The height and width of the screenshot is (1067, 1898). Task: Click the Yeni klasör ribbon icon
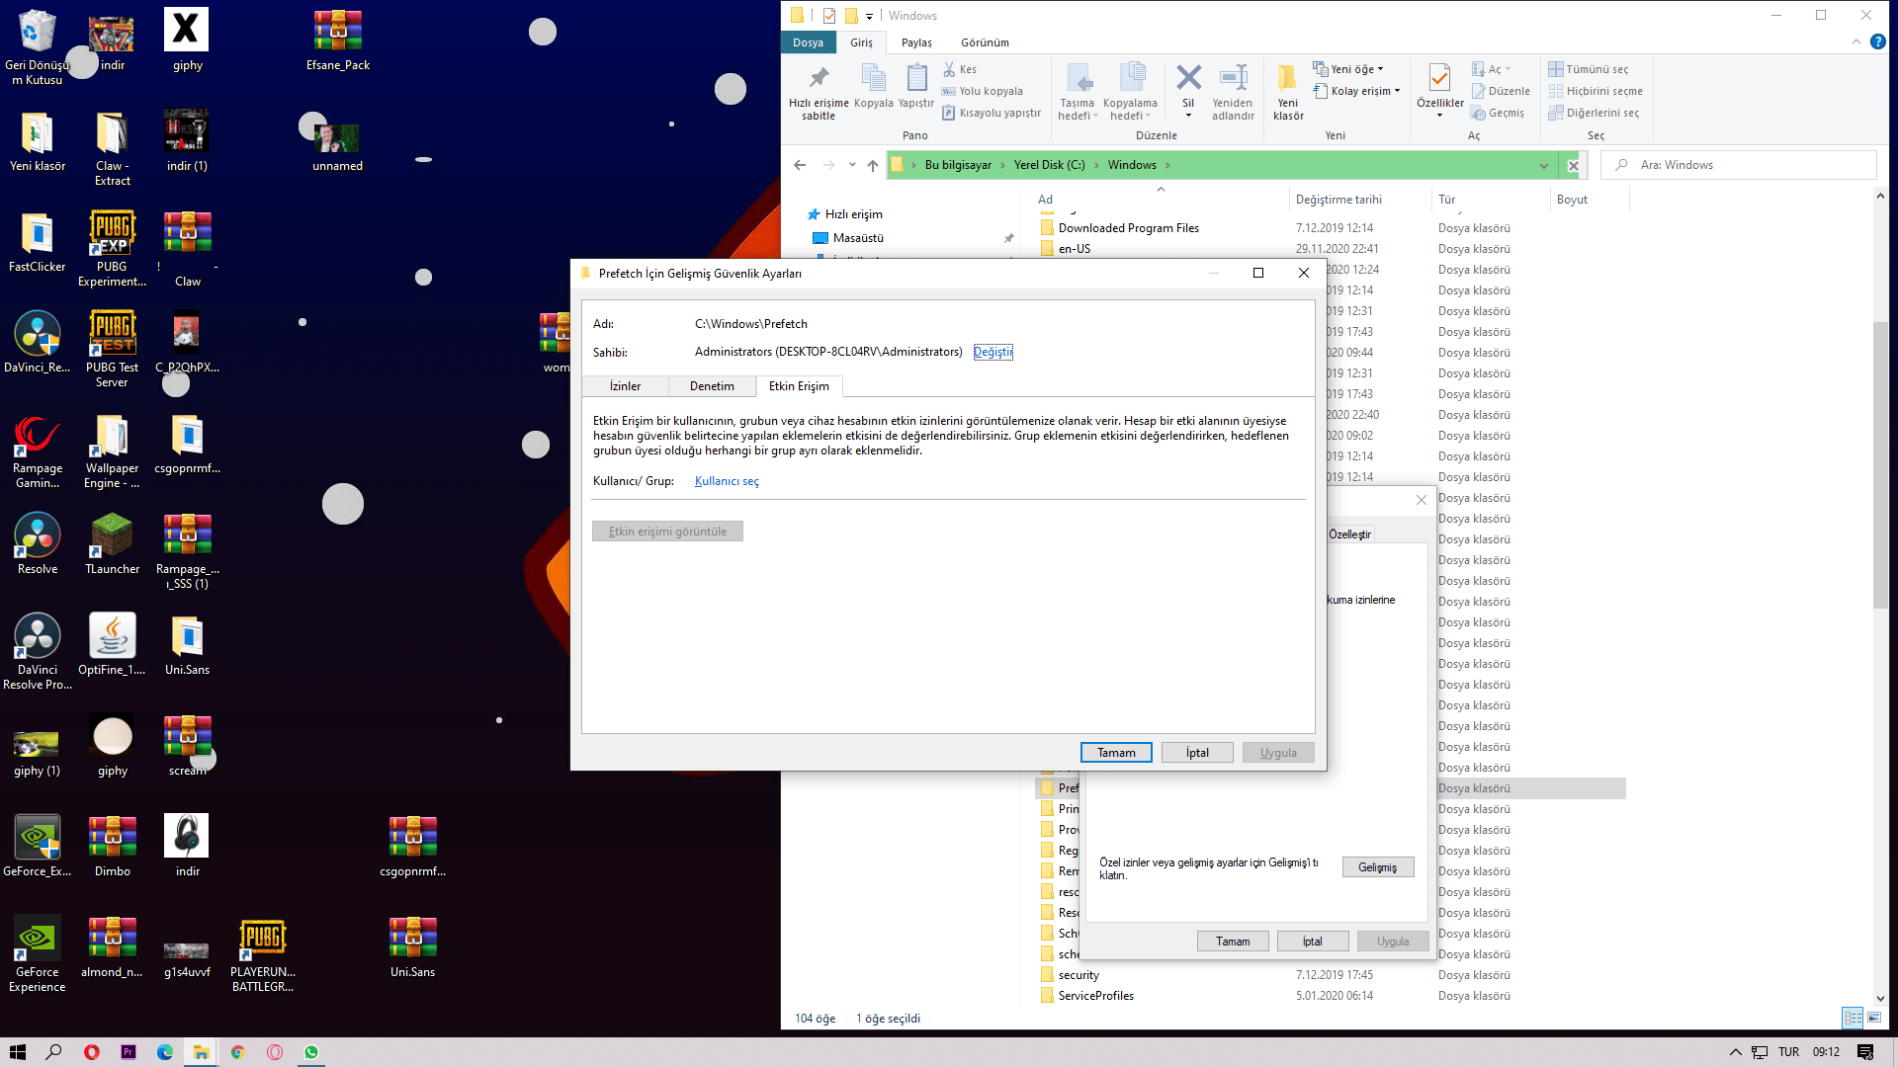pyautogui.click(x=1287, y=78)
